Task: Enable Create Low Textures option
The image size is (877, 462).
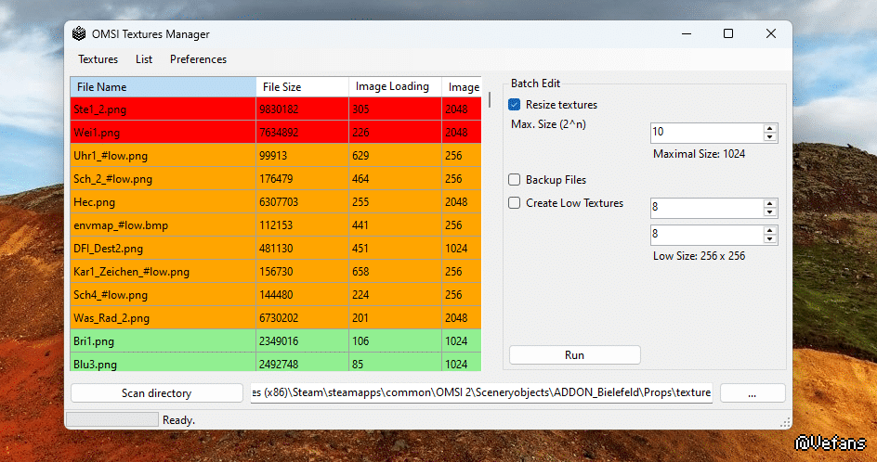Action: (x=515, y=203)
